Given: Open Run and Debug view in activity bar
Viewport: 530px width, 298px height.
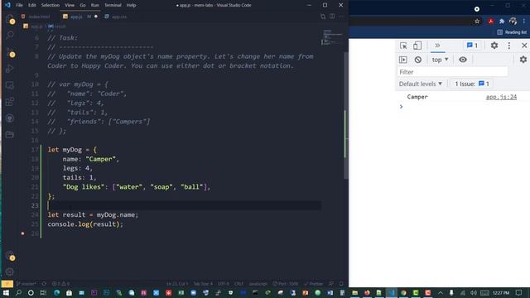Looking at the screenshot, I should [x=10, y=69].
